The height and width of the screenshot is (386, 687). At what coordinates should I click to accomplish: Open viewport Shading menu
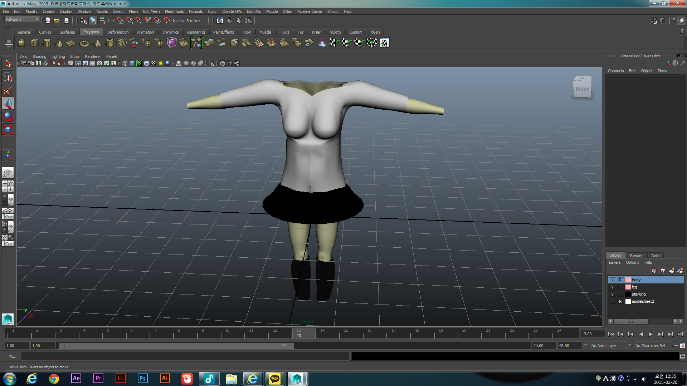point(39,56)
